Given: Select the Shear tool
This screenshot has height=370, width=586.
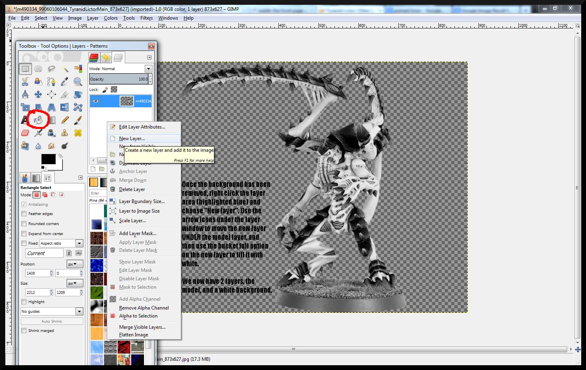Looking at the screenshot, I should (x=38, y=107).
